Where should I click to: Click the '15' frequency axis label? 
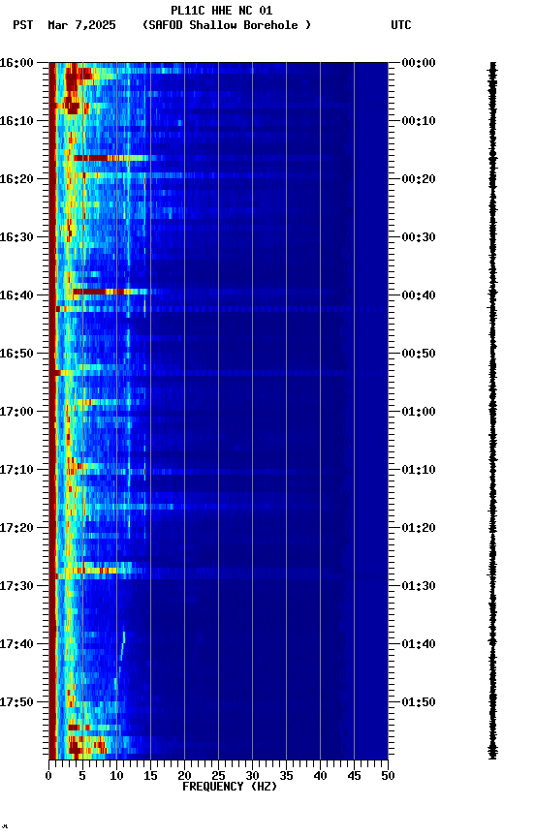point(150,776)
